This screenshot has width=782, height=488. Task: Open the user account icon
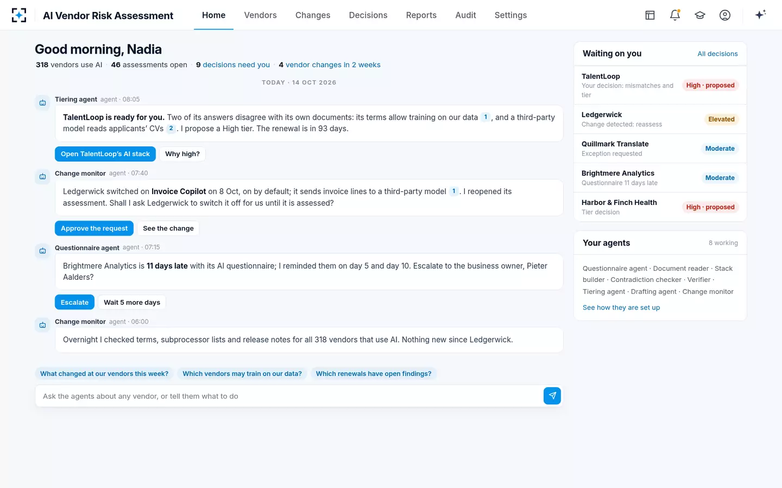point(725,15)
